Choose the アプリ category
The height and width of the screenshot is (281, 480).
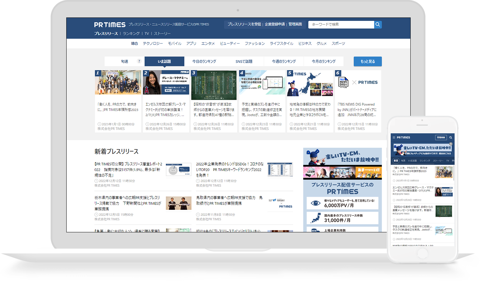[x=191, y=44]
